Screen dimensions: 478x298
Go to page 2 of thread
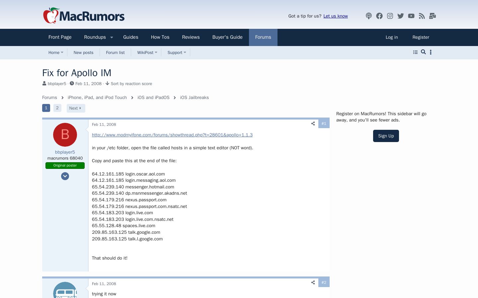[x=57, y=108]
